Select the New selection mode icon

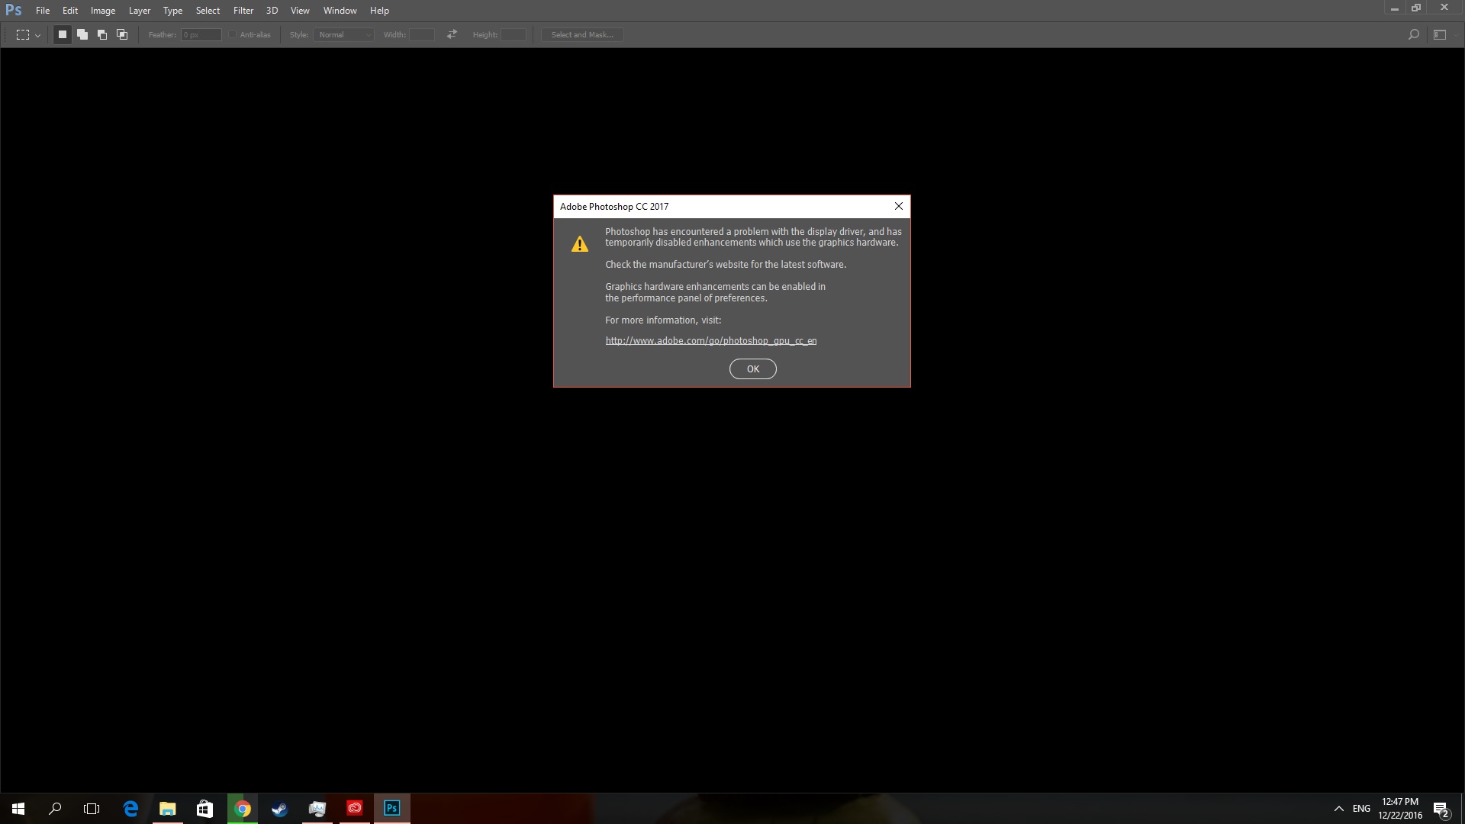(62, 34)
